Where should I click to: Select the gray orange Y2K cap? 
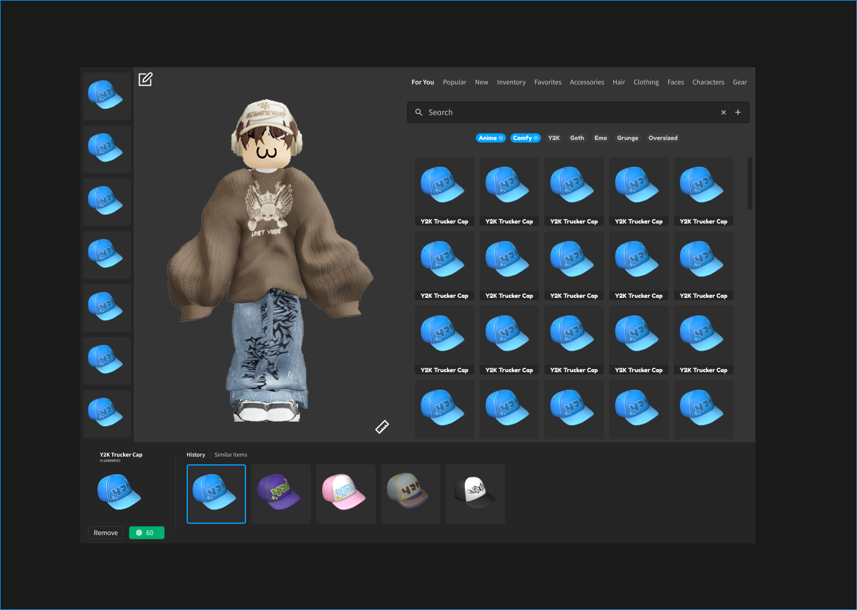(411, 494)
